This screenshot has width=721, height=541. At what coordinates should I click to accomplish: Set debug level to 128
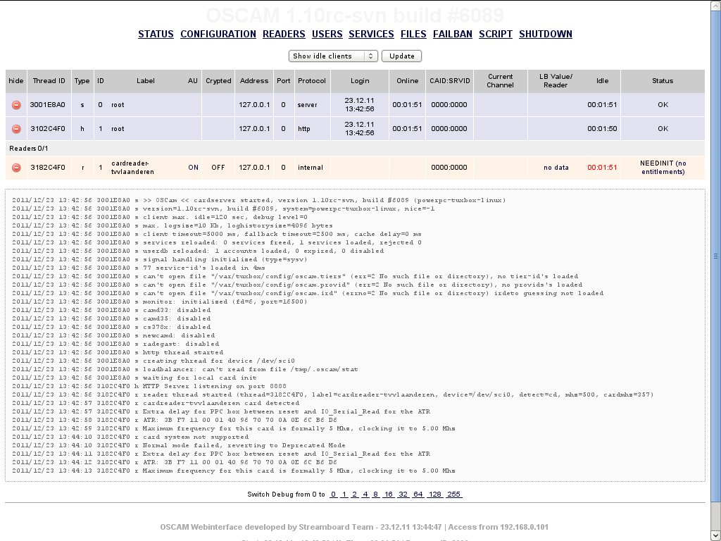[435, 495]
